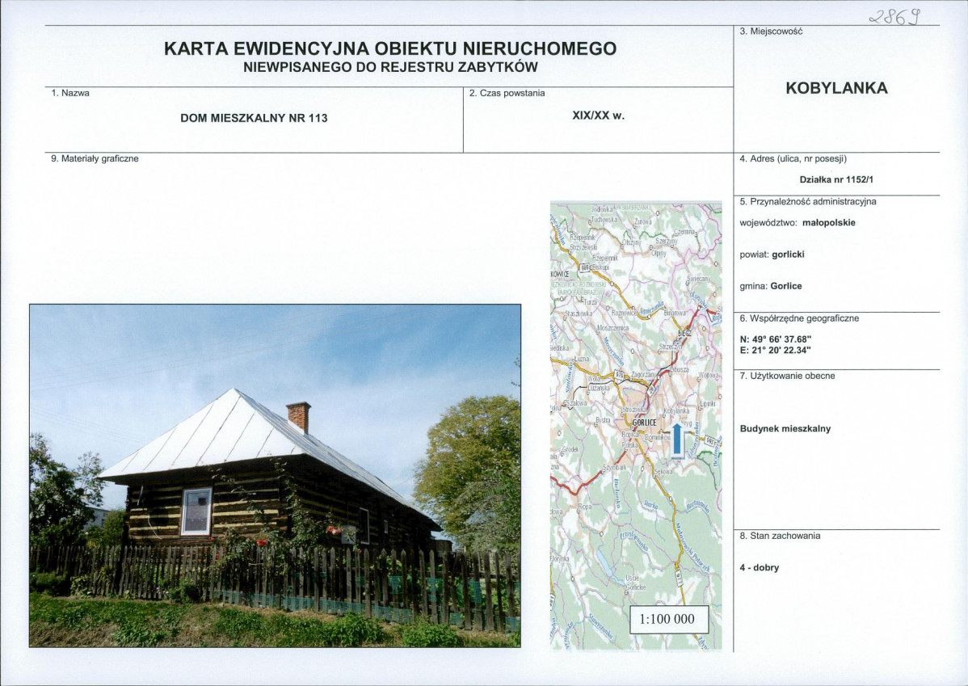Select the 'powiat: gorlicki' line
The height and width of the screenshot is (686, 968).
point(772,255)
